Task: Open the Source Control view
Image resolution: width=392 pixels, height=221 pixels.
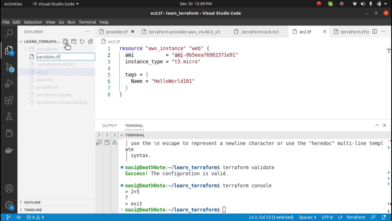Action: (9, 67)
